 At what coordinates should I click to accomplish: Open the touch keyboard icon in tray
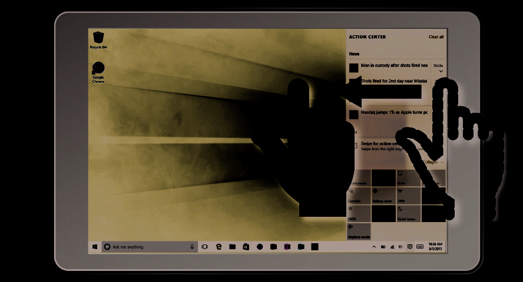pos(420,247)
